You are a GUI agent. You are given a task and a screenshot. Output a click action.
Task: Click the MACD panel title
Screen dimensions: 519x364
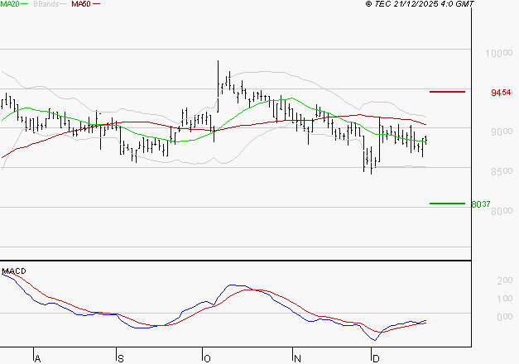tap(14, 271)
